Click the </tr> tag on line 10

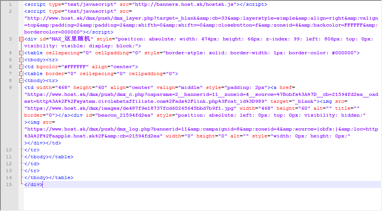tap(32, 150)
